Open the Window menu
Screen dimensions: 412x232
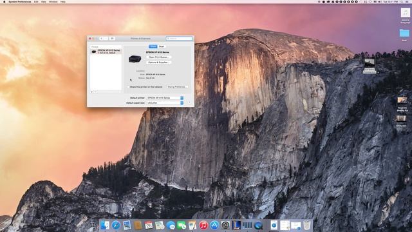53,1
